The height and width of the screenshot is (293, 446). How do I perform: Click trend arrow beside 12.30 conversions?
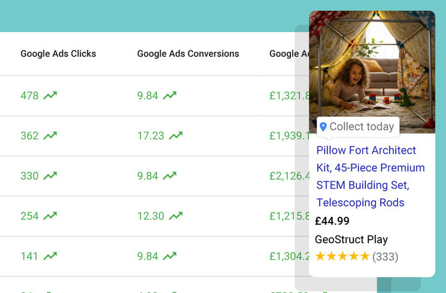176,216
